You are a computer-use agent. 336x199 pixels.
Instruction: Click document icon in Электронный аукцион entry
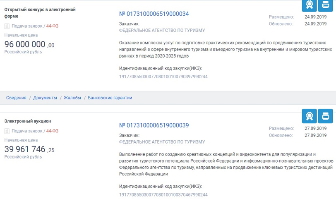(7, 131)
